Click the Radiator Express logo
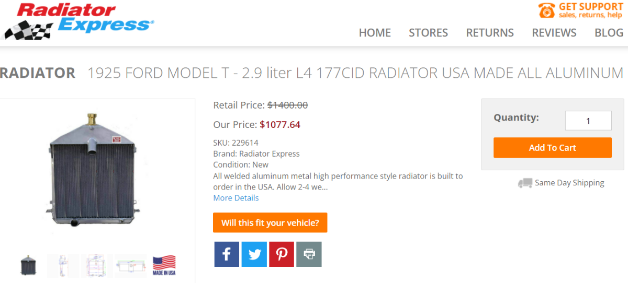The height and width of the screenshot is (283, 628). tap(78, 21)
